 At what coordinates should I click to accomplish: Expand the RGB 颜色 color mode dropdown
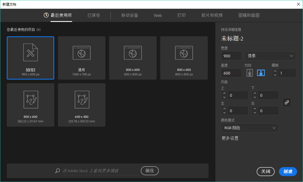pyautogui.click(x=250, y=128)
